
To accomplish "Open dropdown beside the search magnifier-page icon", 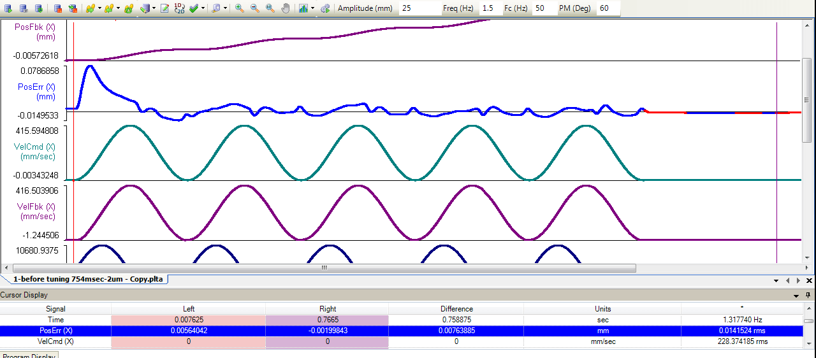I will pyautogui.click(x=225, y=8).
